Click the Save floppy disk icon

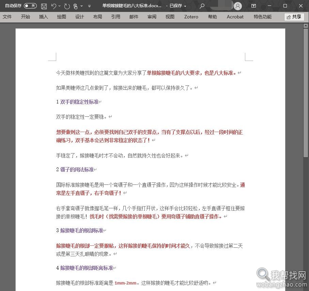tap(44, 6)
